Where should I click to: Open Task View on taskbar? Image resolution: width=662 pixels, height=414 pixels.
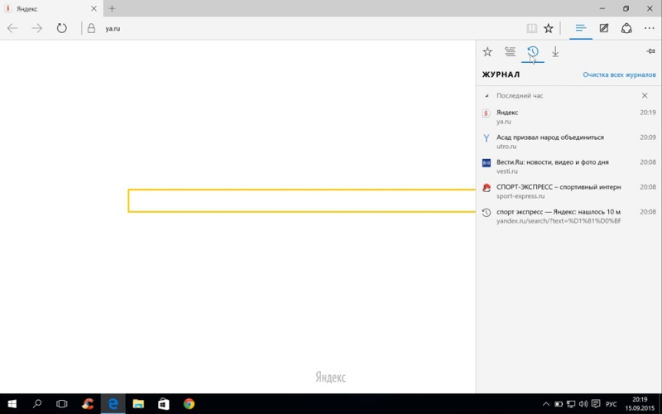pos(62,404)
